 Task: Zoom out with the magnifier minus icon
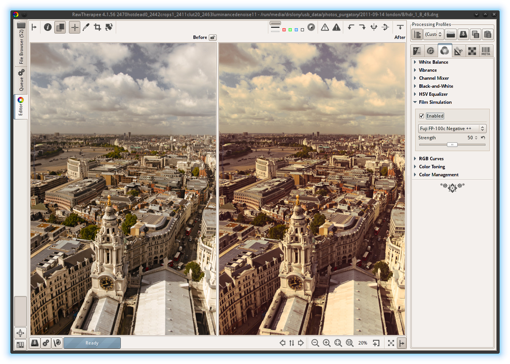click(315, 343)
